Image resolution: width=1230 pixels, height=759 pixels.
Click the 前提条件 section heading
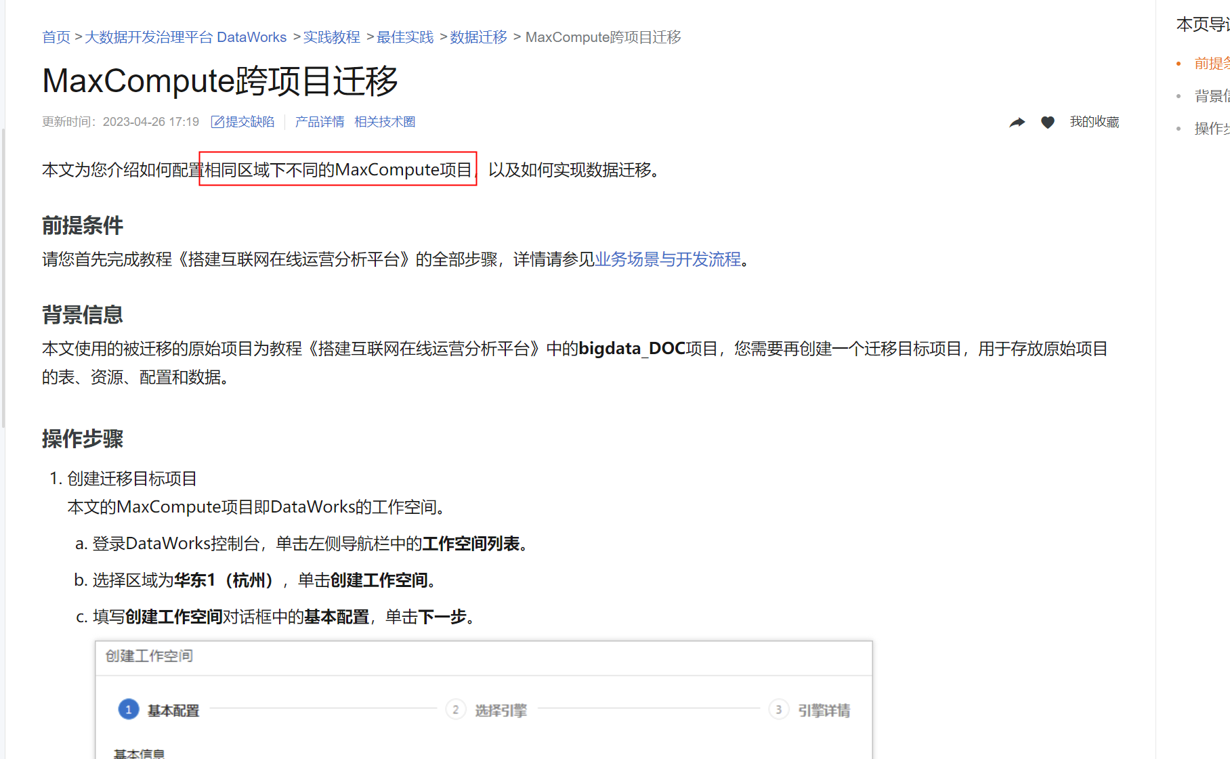click(83, 225)
